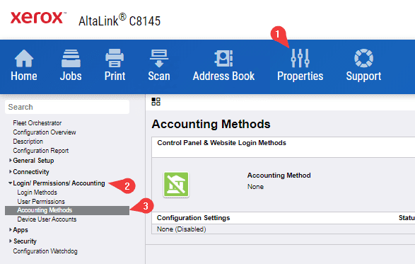Click the sidebar Search field

67,107
